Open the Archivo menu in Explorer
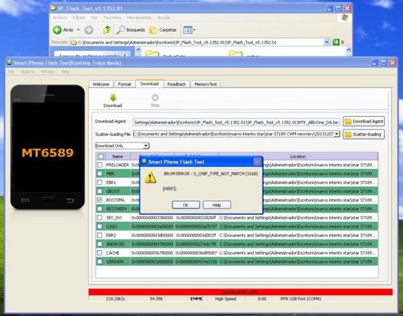Screen dimensions: 403x316 tap(60, 17)
